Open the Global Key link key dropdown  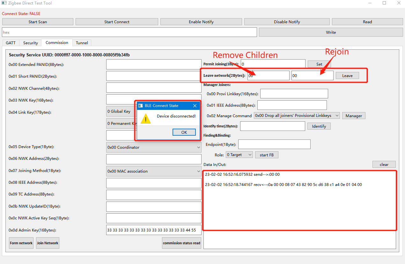click(121, 111)
